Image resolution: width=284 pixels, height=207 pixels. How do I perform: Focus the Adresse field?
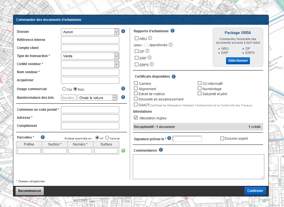click(90, 118)
